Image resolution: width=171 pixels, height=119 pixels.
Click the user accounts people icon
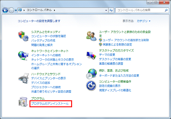(x=91, y=36)
